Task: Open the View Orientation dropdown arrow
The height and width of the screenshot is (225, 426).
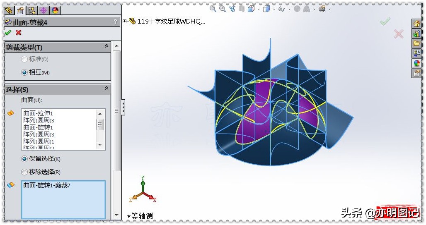Action: [x=259, y=9]
